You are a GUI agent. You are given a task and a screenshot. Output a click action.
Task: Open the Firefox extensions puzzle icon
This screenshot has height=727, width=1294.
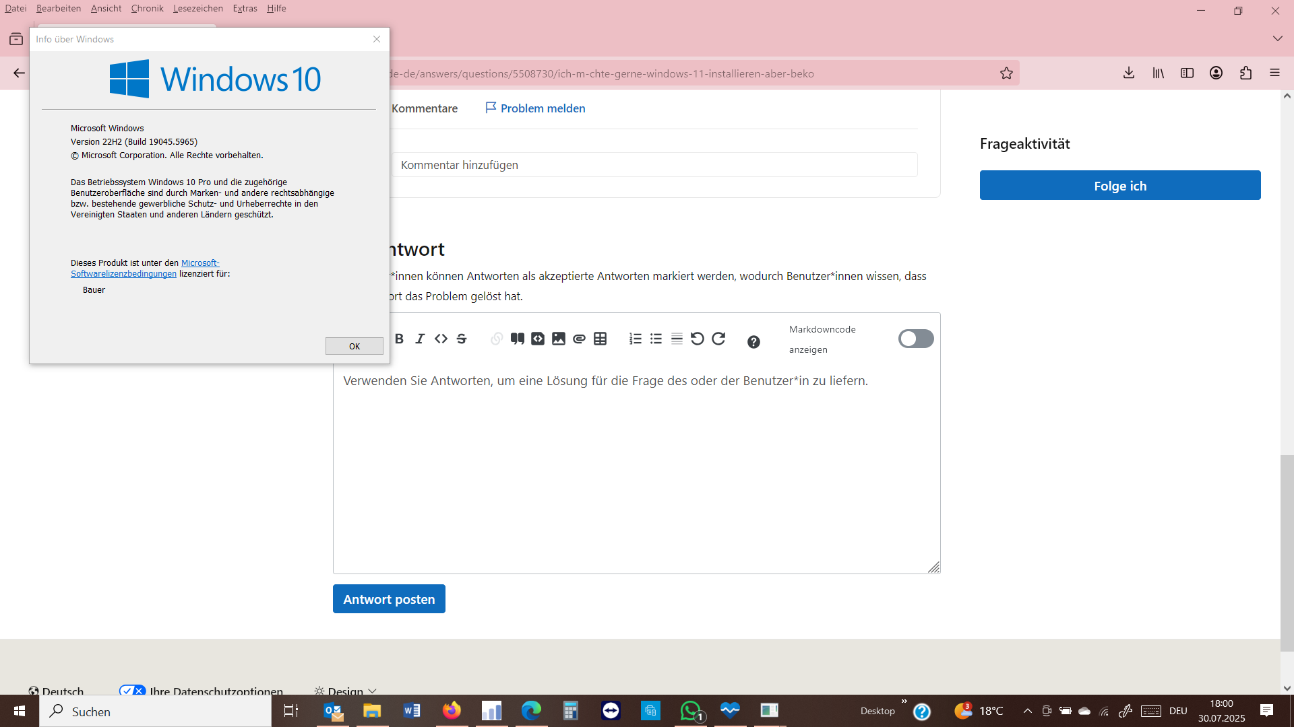pos(1245,73)
